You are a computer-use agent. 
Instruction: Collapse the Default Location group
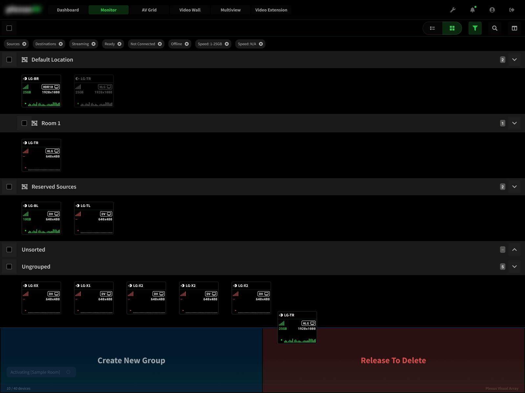[x=514, y=60]
